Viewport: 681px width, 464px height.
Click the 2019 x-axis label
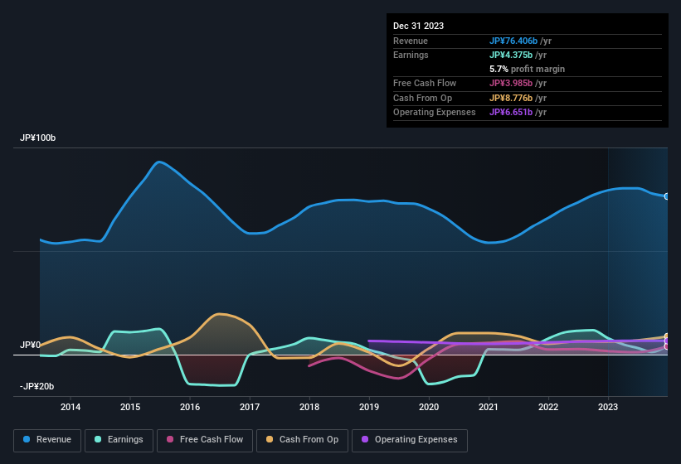(369, 407)
